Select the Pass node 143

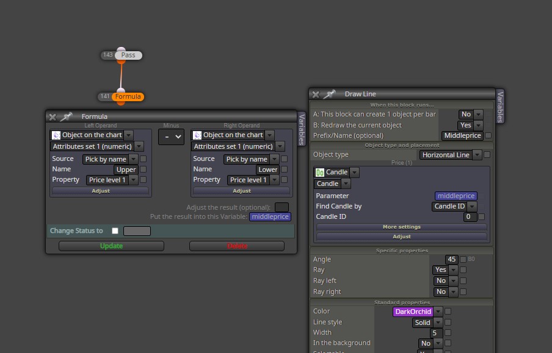tap(128, 55)
